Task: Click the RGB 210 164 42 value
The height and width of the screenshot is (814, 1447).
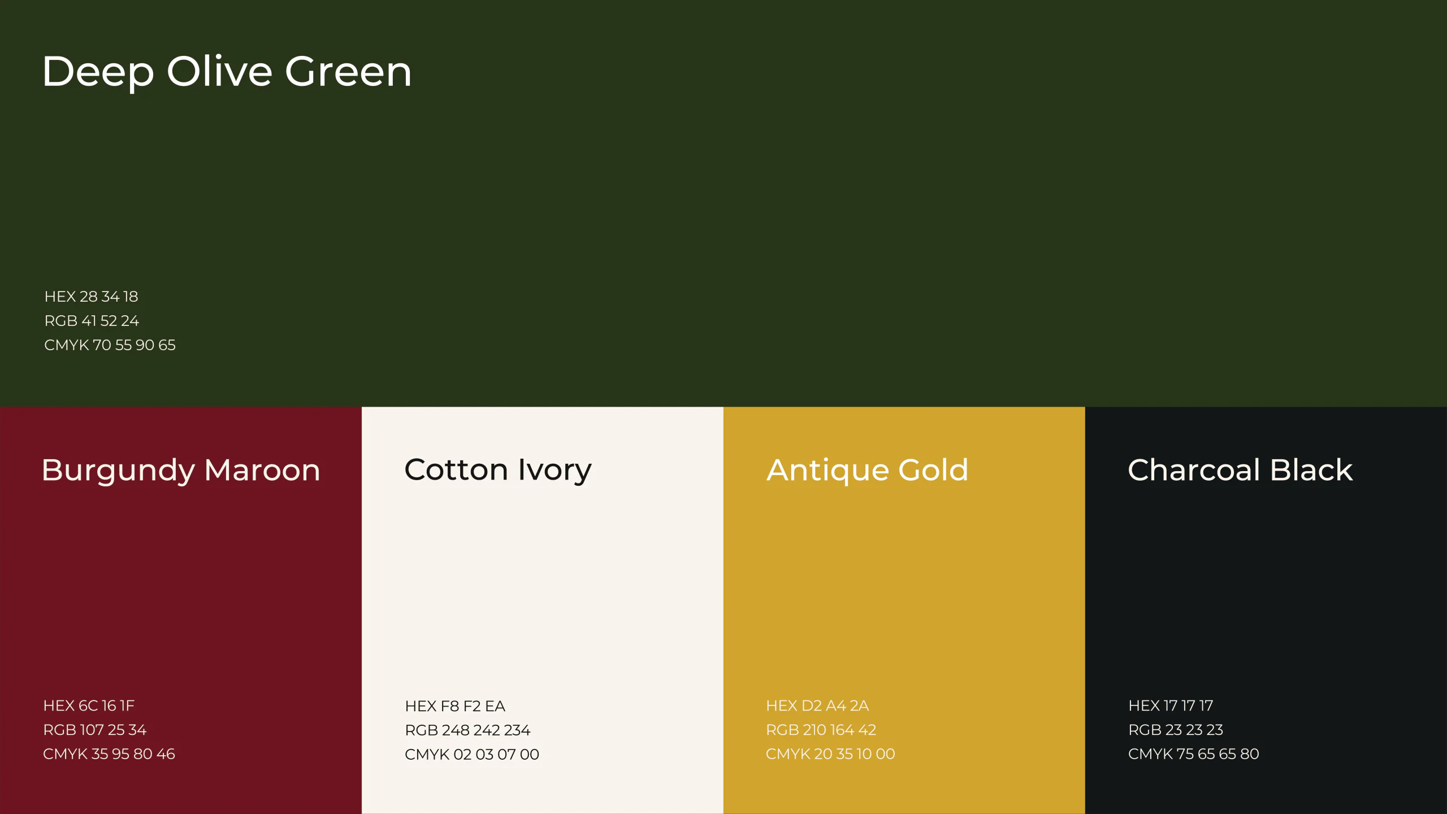Action: (x=821, y=730)
